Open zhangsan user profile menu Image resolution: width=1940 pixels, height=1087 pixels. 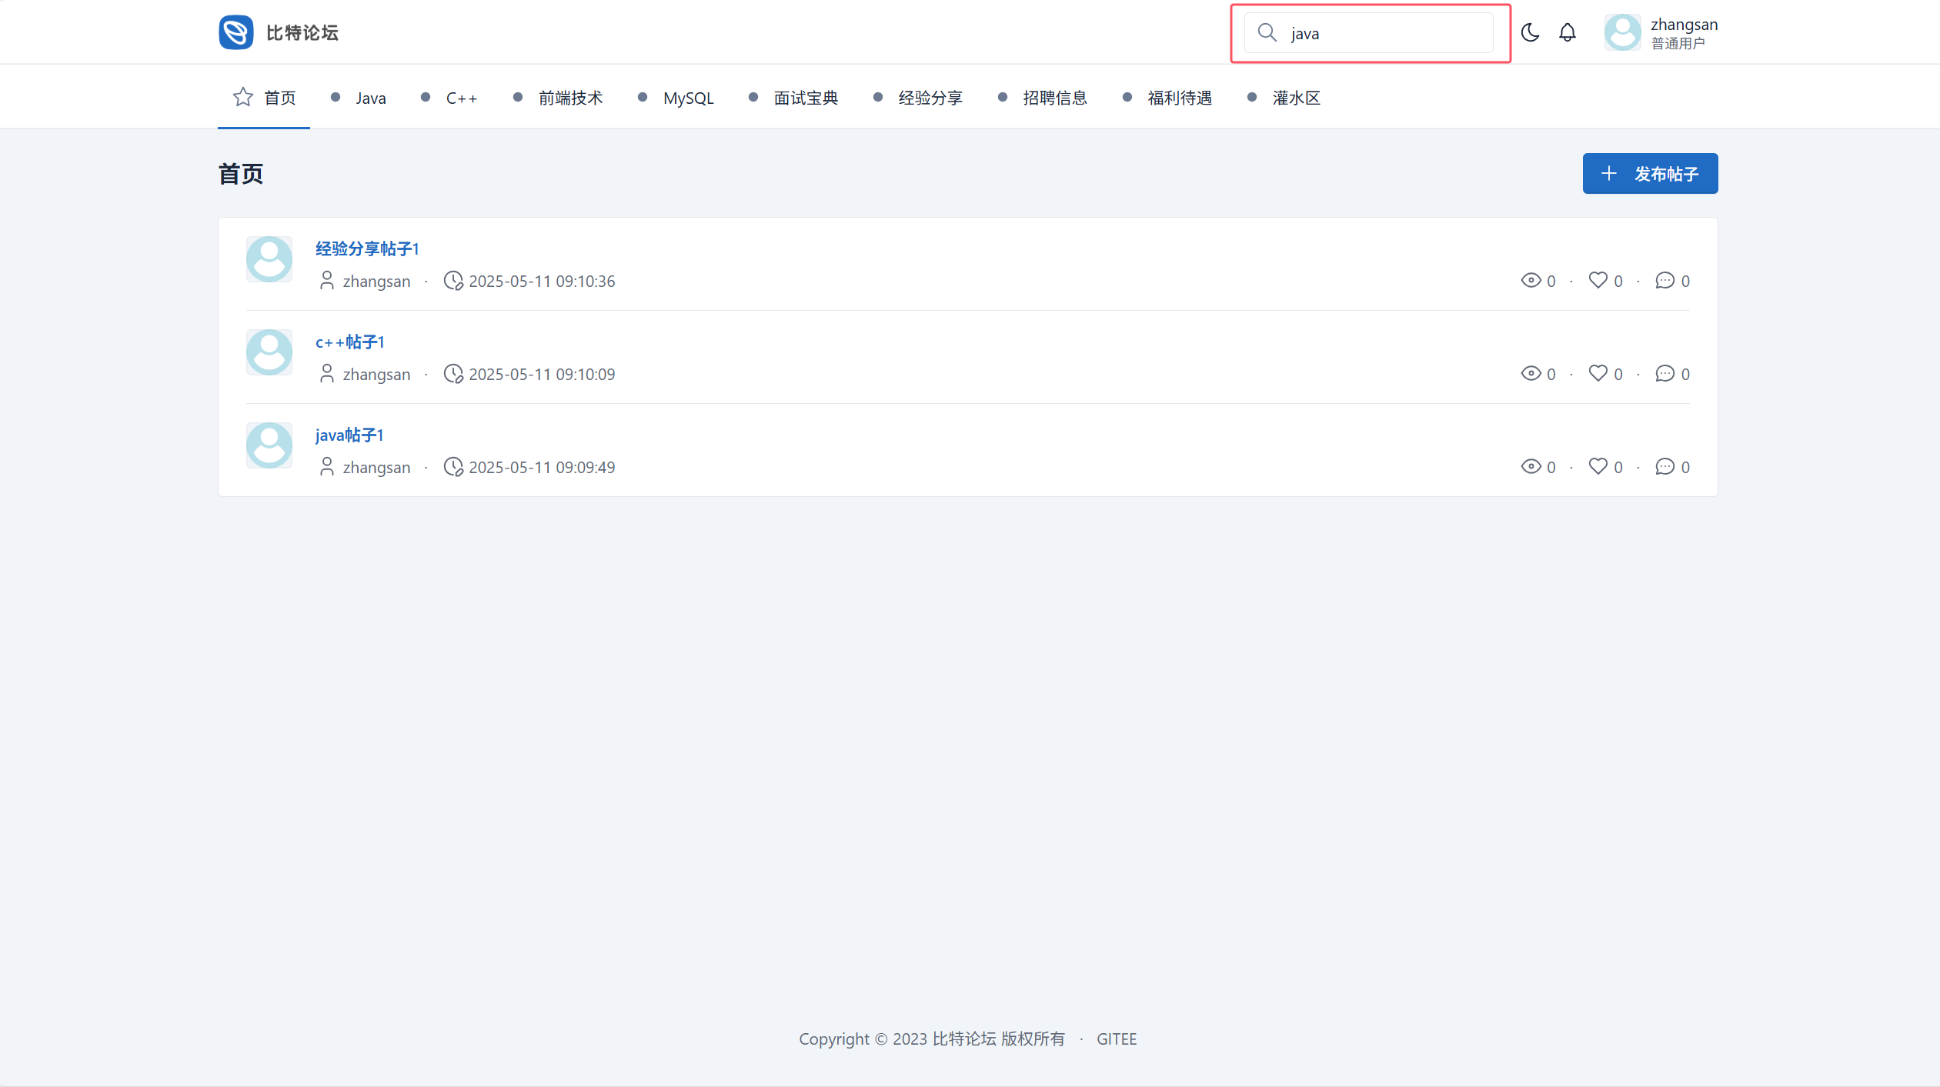click(1662, 32)
